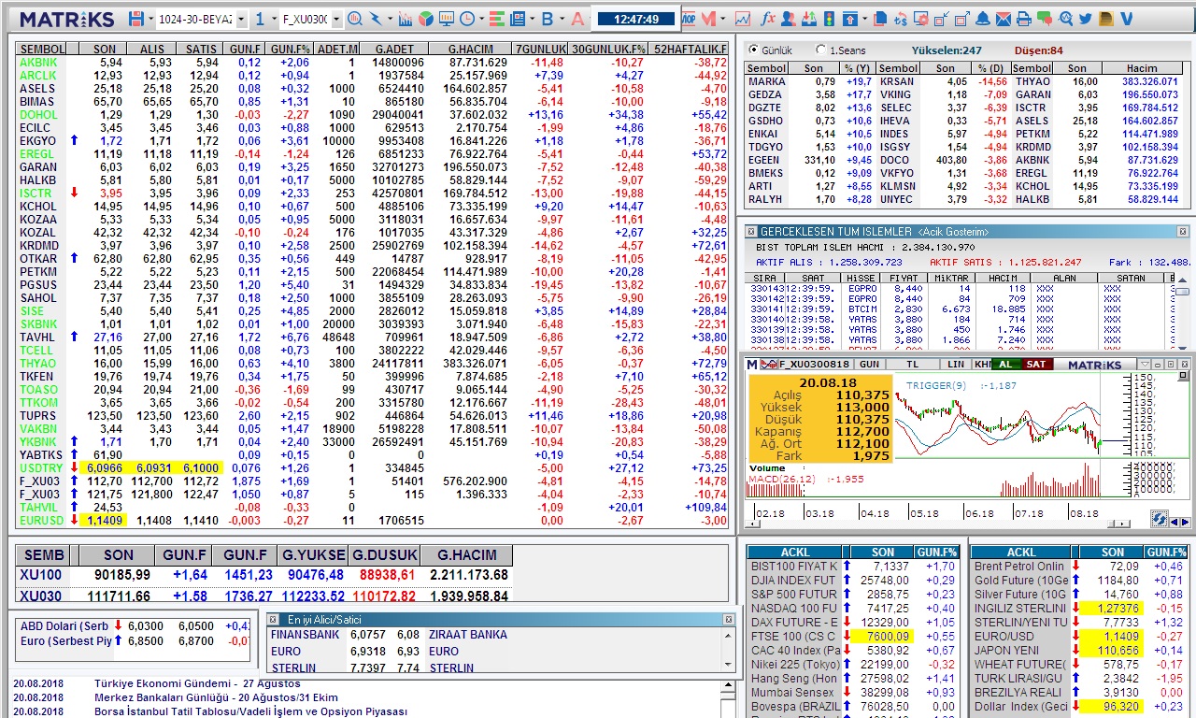Expand the news page icon dropdown arrow
This screenshot has width=1196, height=718.
pos(532,19)
